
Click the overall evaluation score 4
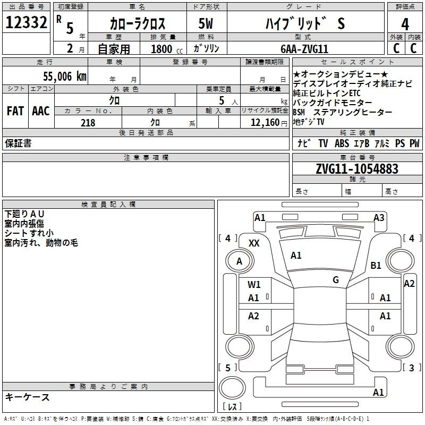pos(405,24)
